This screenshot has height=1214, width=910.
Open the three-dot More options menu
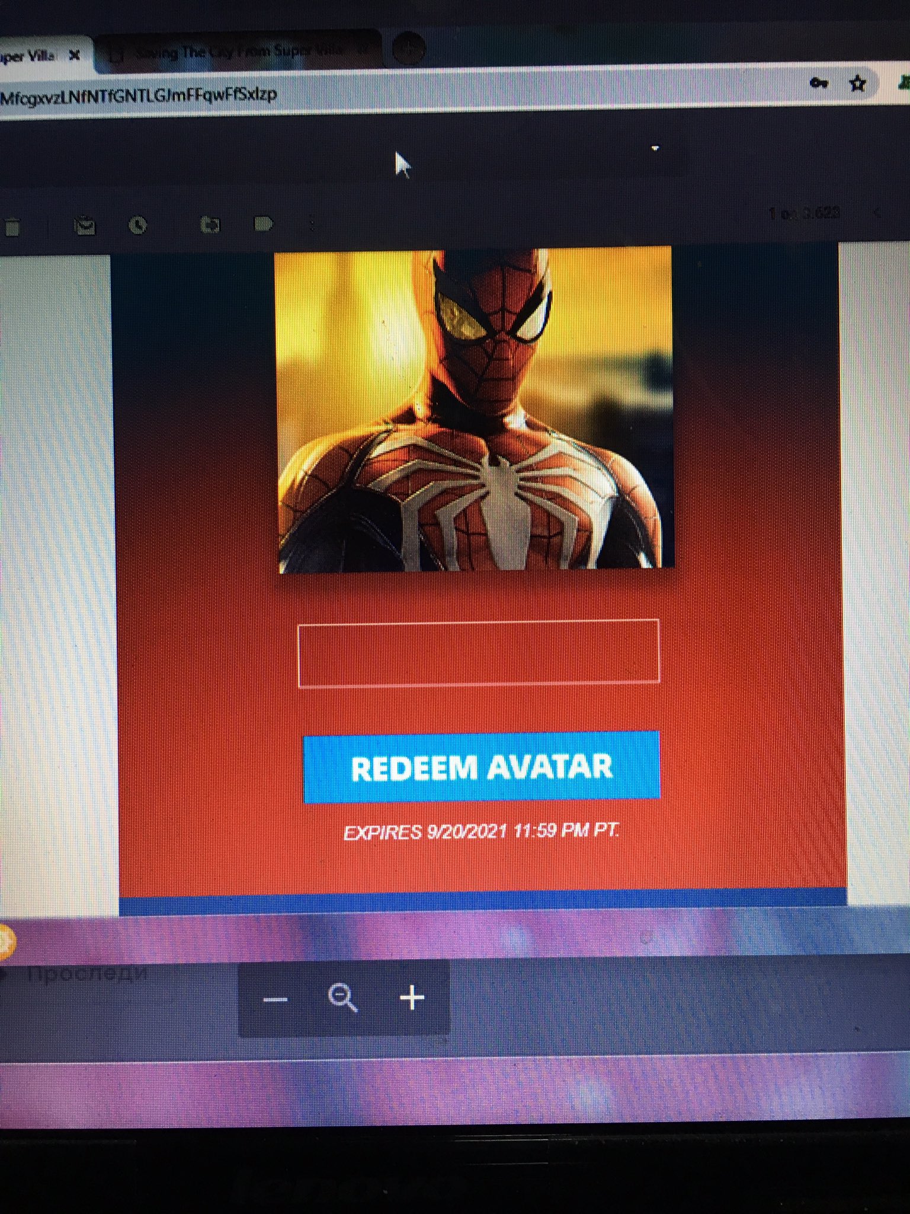[x=312, y=224]
